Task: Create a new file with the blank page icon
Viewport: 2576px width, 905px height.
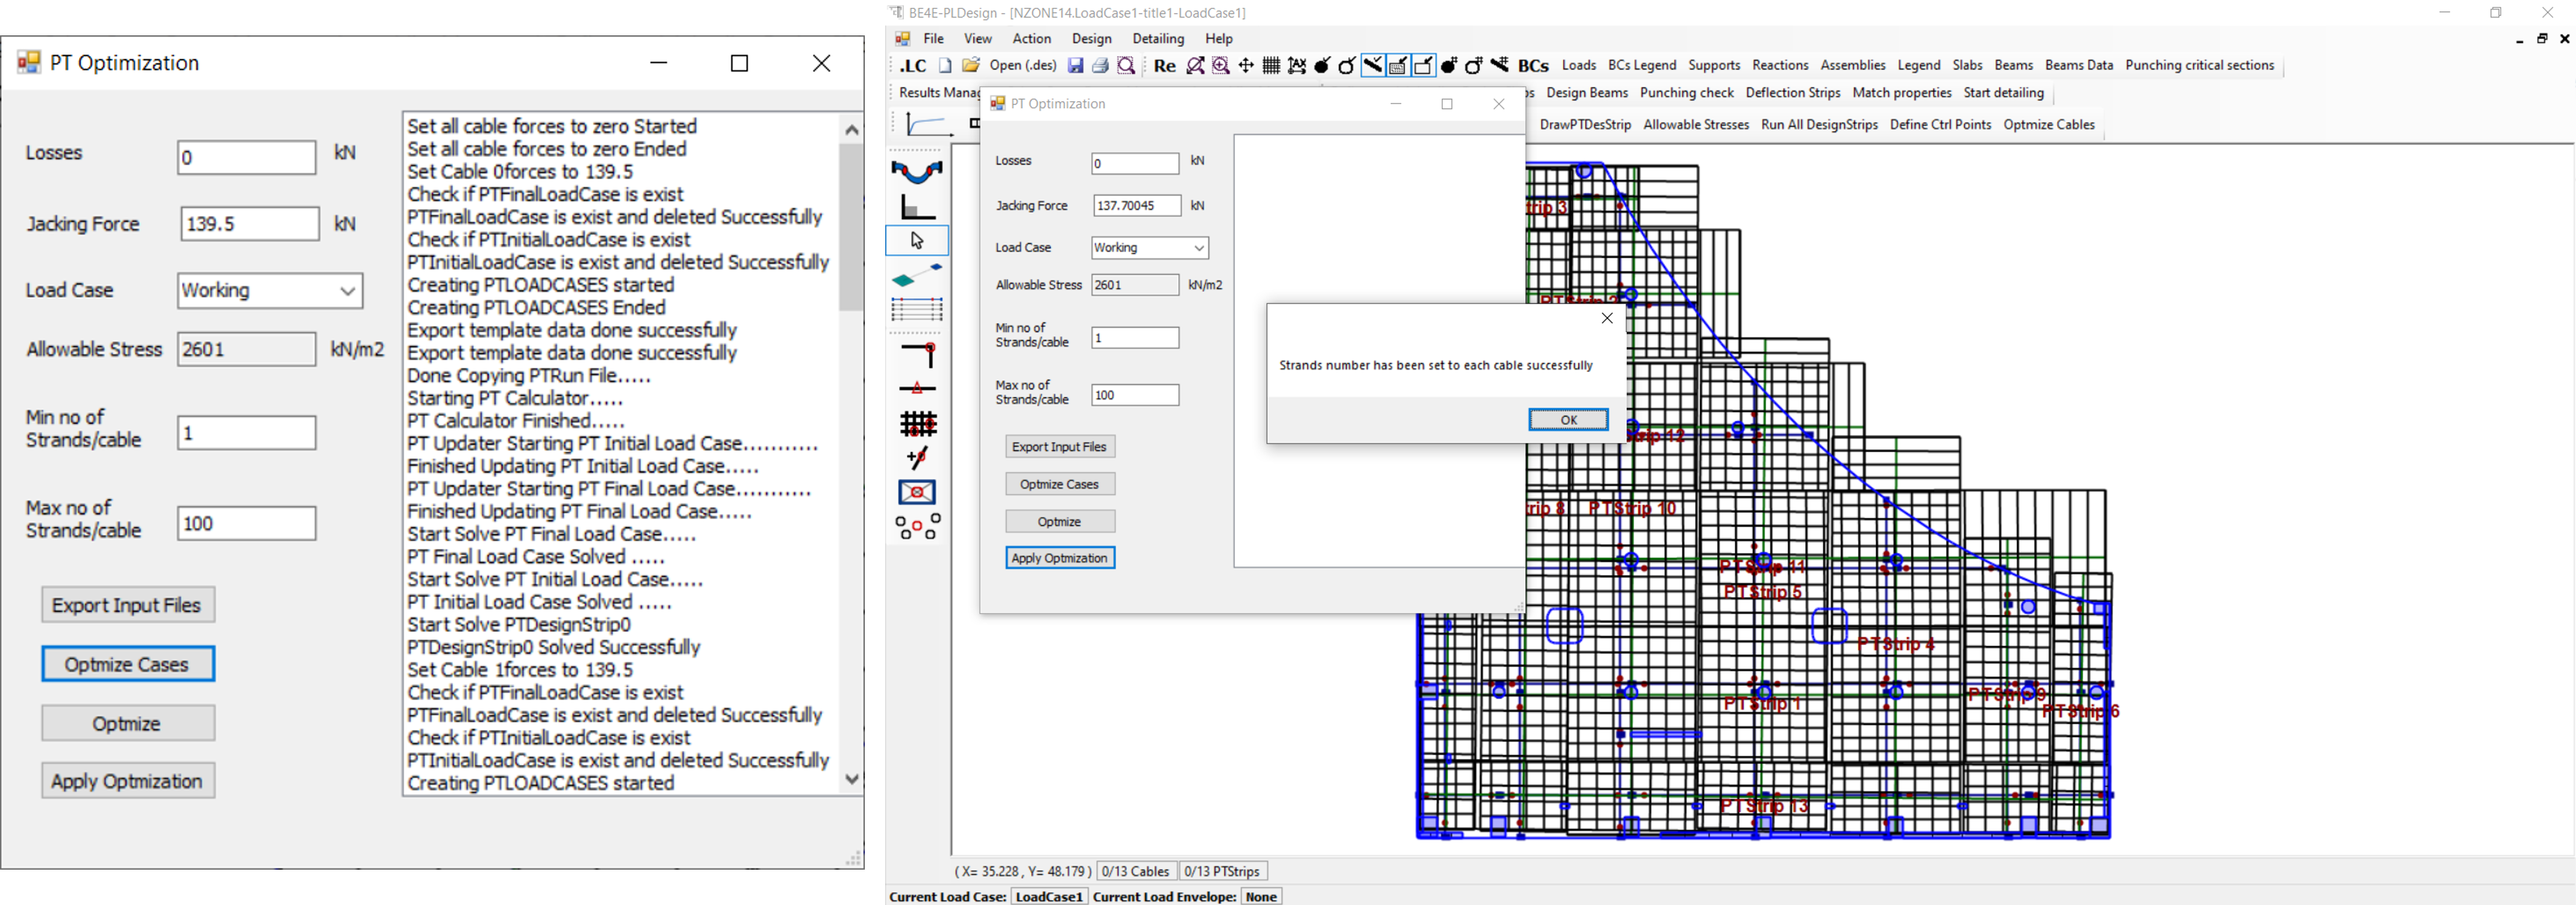Action: point(944,66)
